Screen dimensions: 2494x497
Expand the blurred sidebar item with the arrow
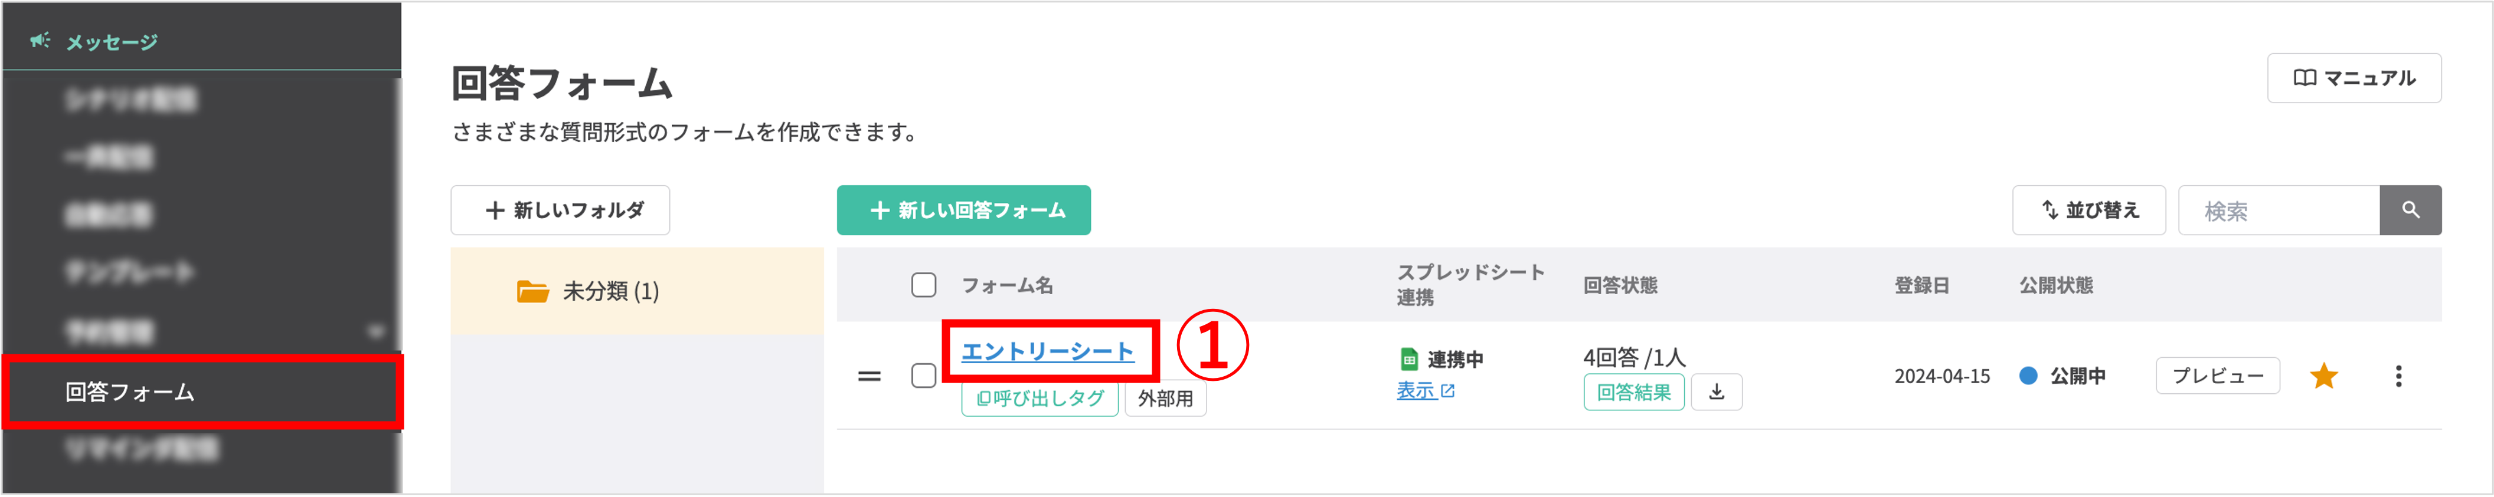(x=375, y=332)
